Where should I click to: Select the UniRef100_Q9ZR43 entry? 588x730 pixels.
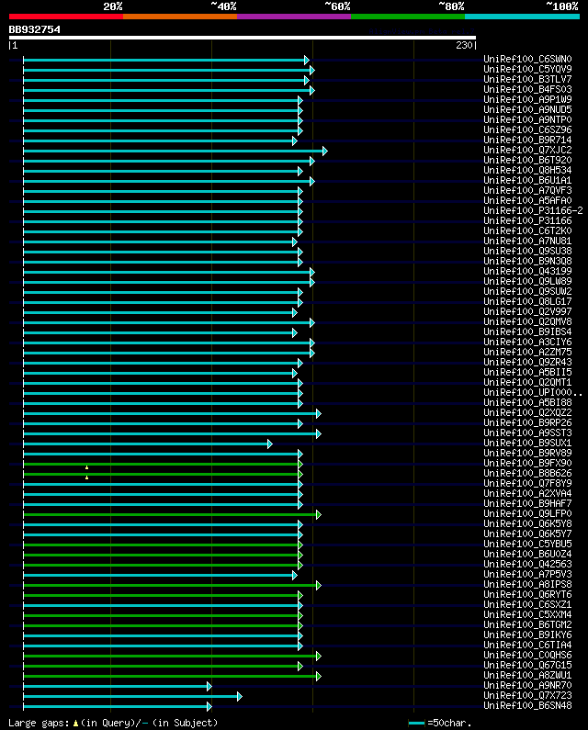pos(527,362)
